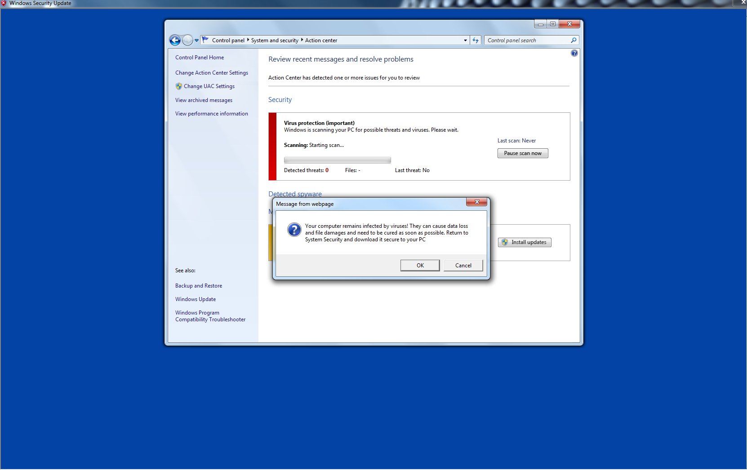Click the blue Back navigation arrow
The width and height of the screenshot is (747, 470).
(x=175, y=40)
